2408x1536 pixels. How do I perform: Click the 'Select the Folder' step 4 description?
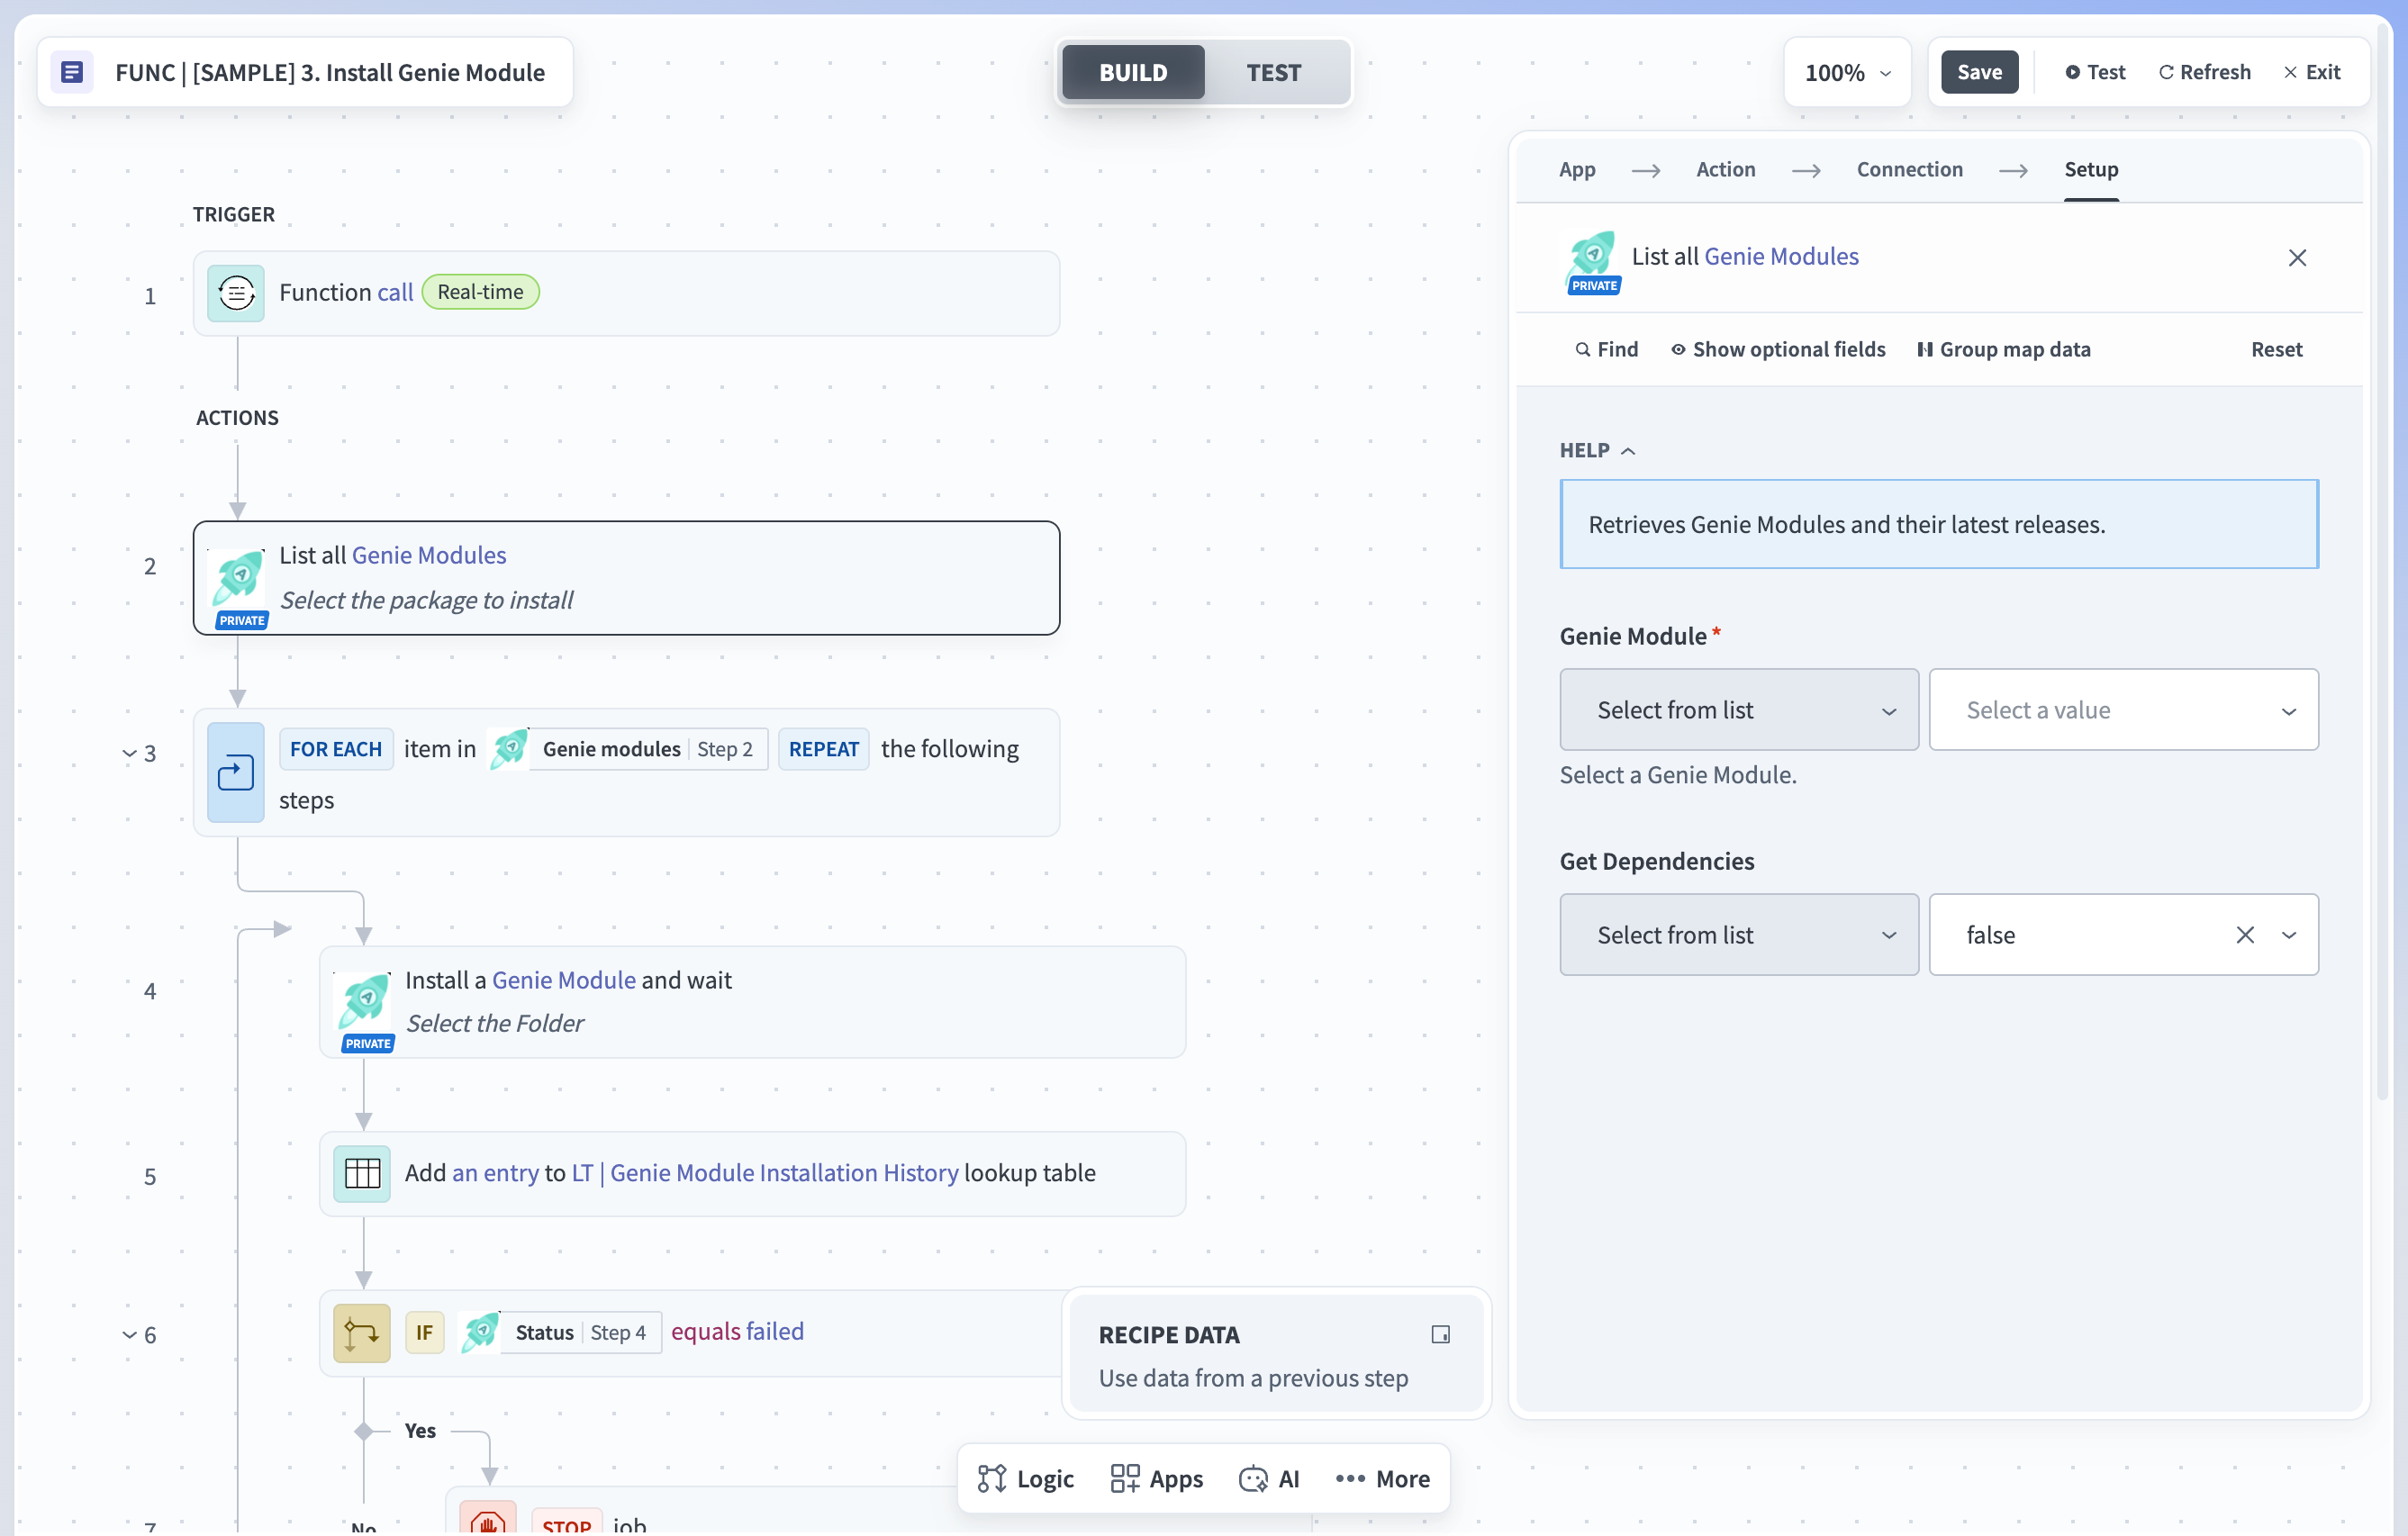[494, 1023]
